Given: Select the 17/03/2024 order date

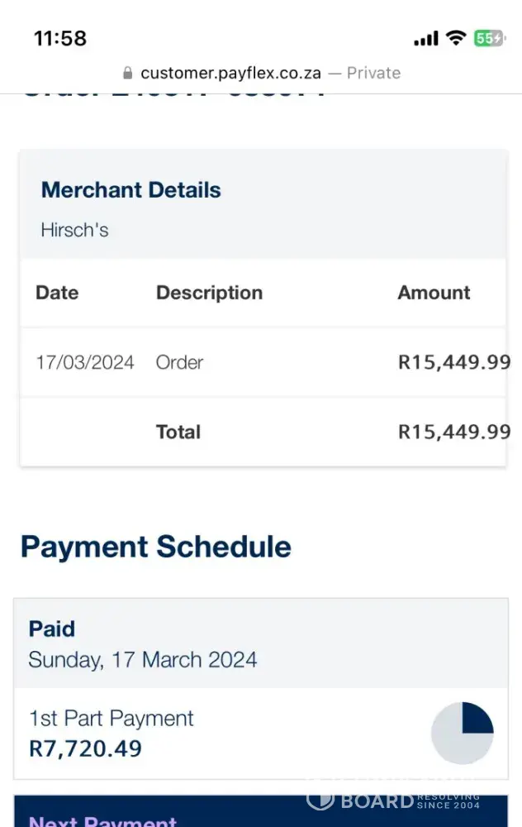Looking at the screenshot, I should pos(84,362).
